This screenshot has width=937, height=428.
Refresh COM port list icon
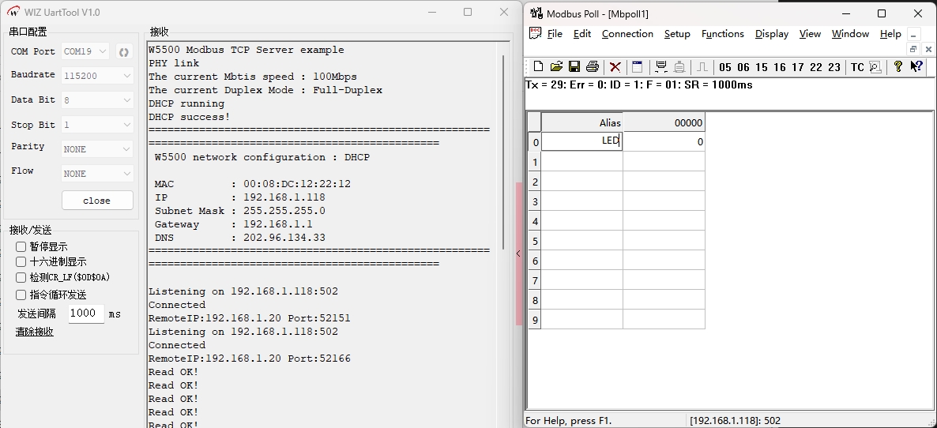[124, 52]
